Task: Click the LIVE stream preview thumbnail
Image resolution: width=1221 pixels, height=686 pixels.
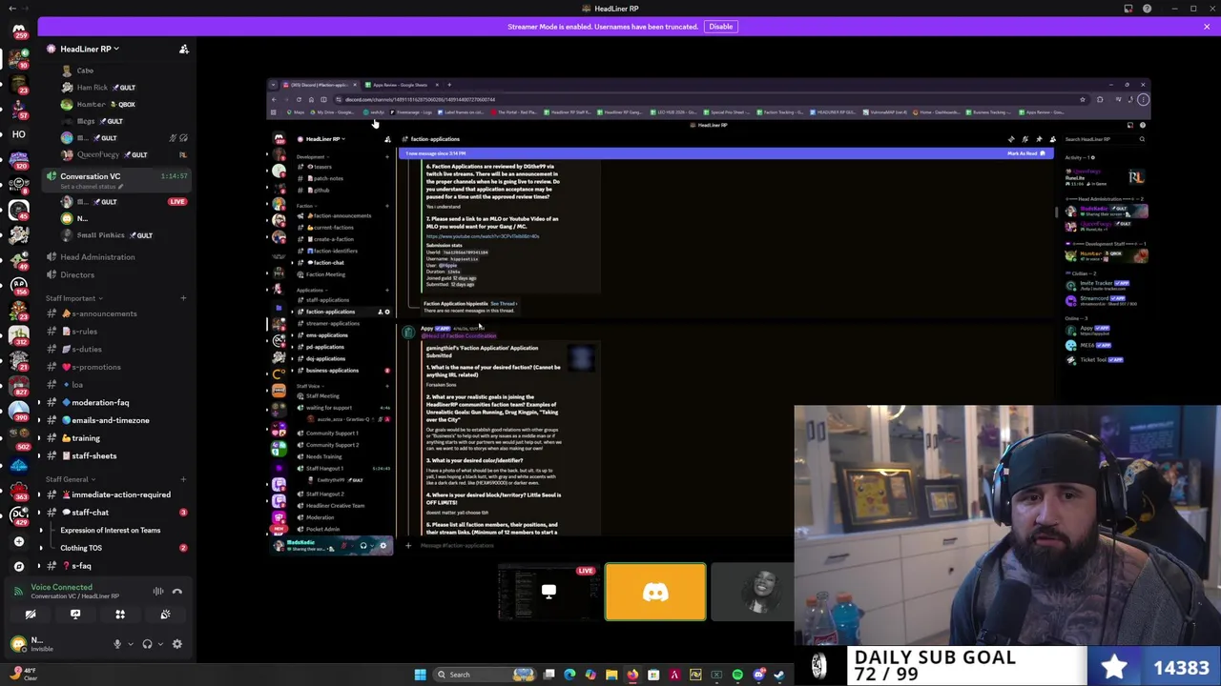Action: click(548, 592)
